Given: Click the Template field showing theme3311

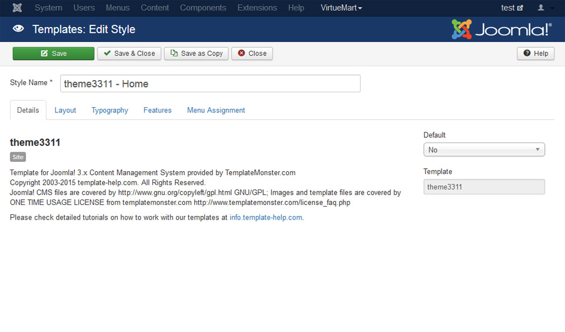Looking at the screenshot, I should 484,187.
